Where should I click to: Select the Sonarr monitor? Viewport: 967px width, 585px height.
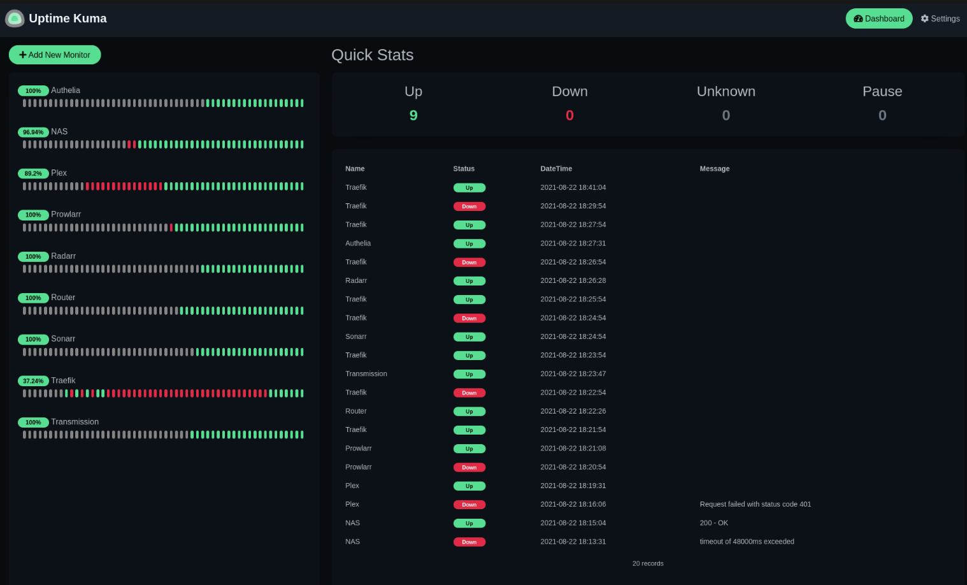coord(63,339)
